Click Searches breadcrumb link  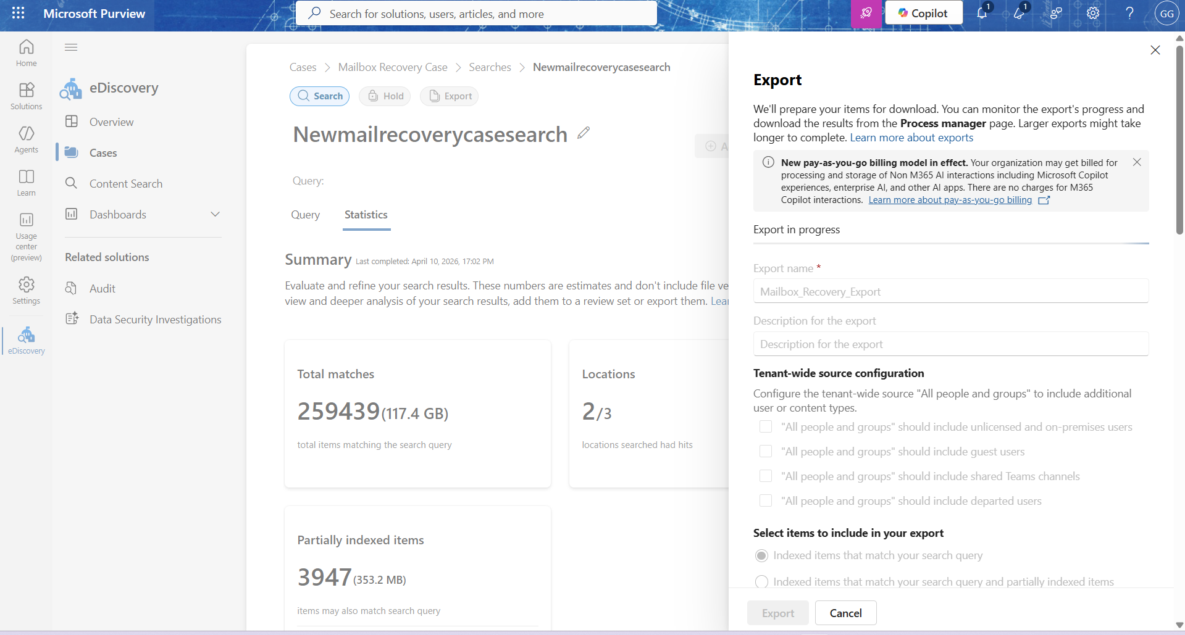tap(490, 67)
